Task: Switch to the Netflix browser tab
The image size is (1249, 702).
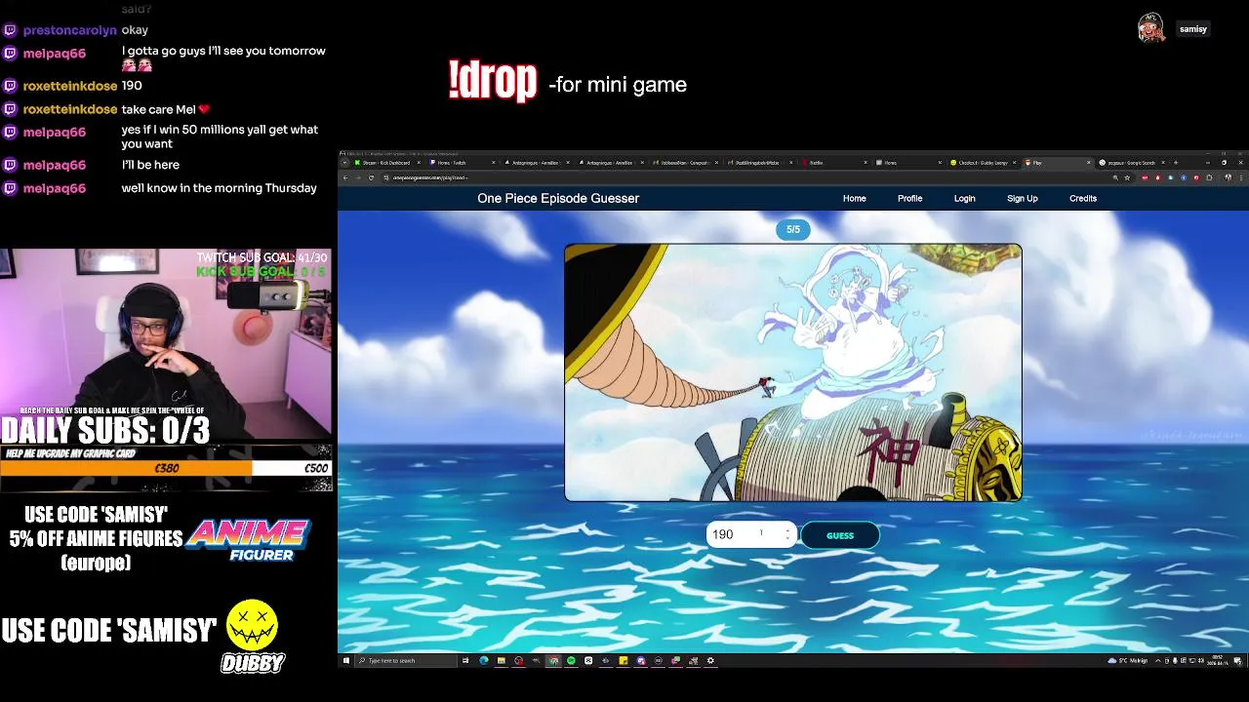Action: (834, 163)
